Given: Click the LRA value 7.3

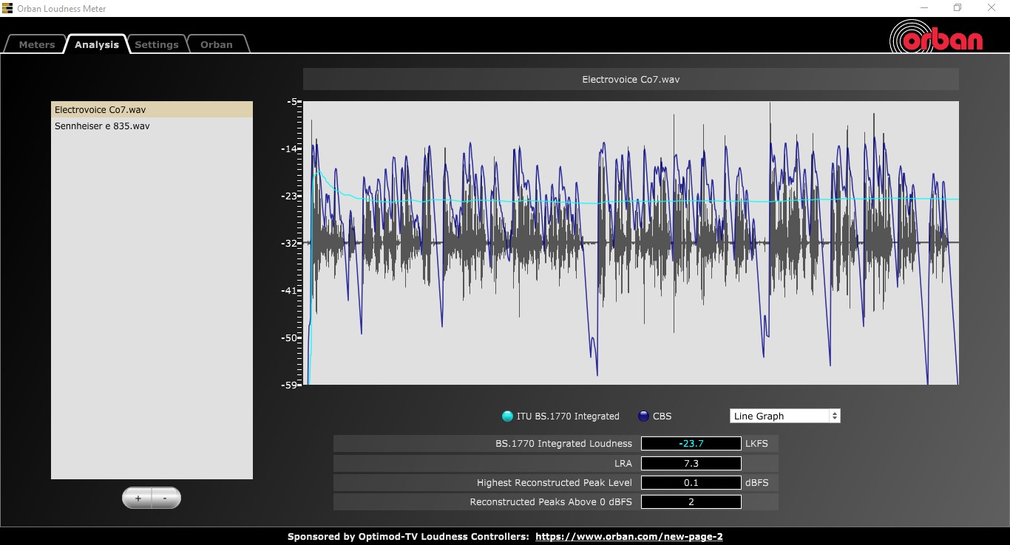Looking at the screenshot, I should 691,463.
